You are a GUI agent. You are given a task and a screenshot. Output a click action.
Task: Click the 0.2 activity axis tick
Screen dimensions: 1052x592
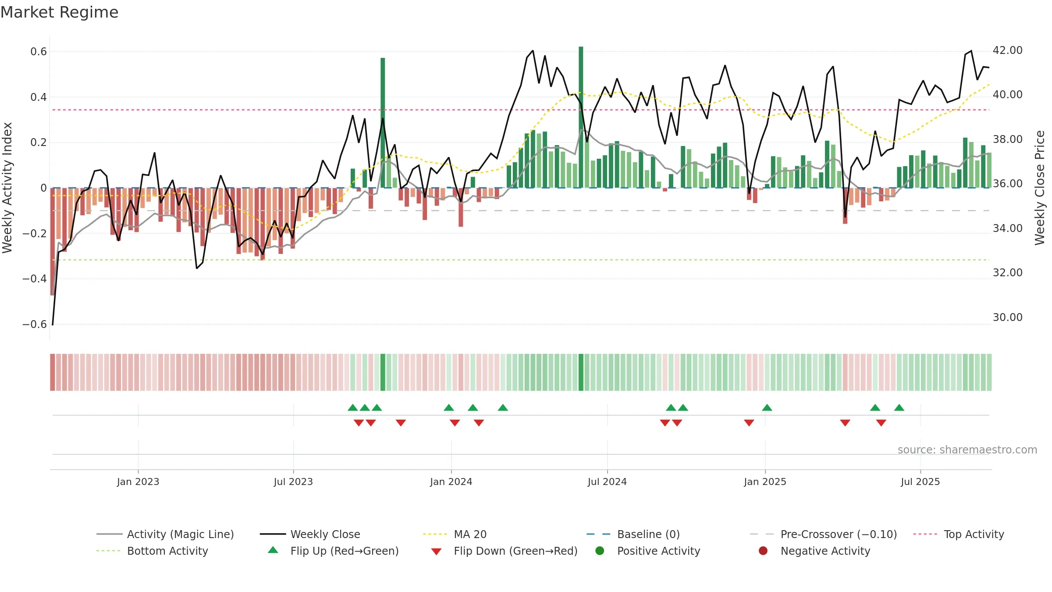click(x=39, y=143)
